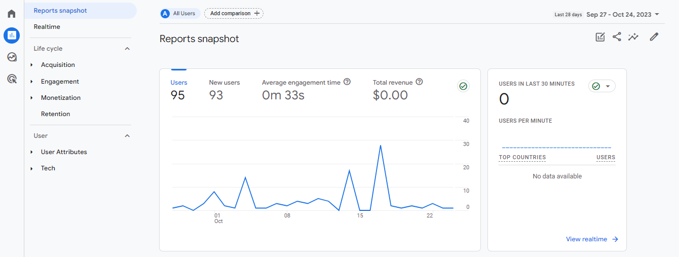This screenshot has width=679, height=257.
Task: Collapse the User section chevron
Action: pyautogui.click(x=127, y=136)
